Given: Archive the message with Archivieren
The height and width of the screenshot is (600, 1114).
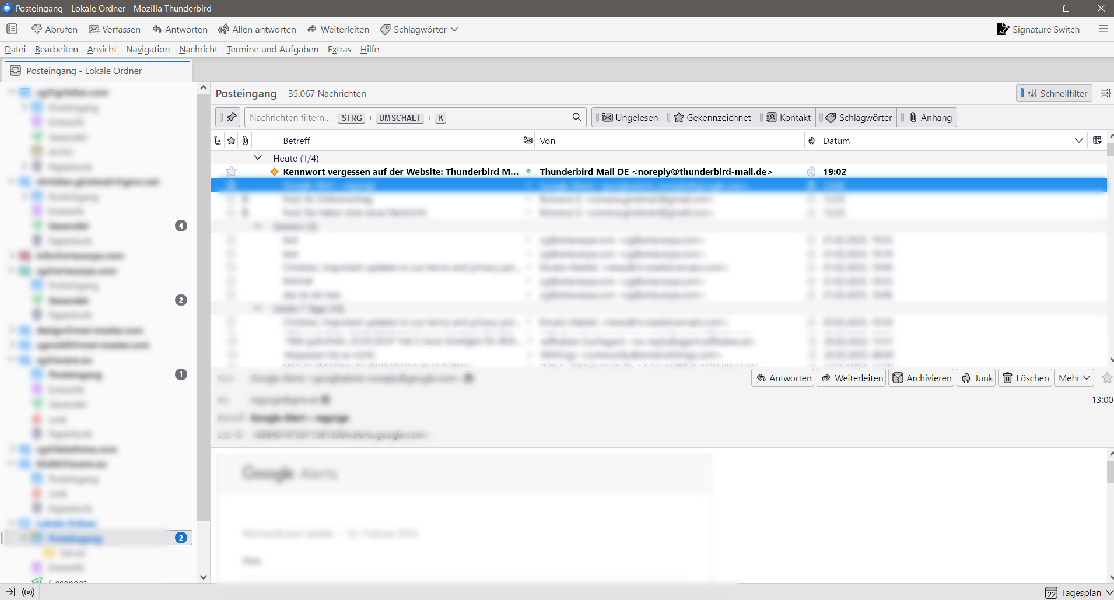Looking at the screenshot, I should point(922,378).
